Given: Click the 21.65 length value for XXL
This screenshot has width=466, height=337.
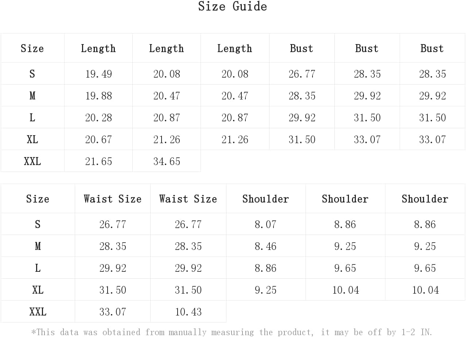Looking at the screenshot, I should (x=98, y=161).
